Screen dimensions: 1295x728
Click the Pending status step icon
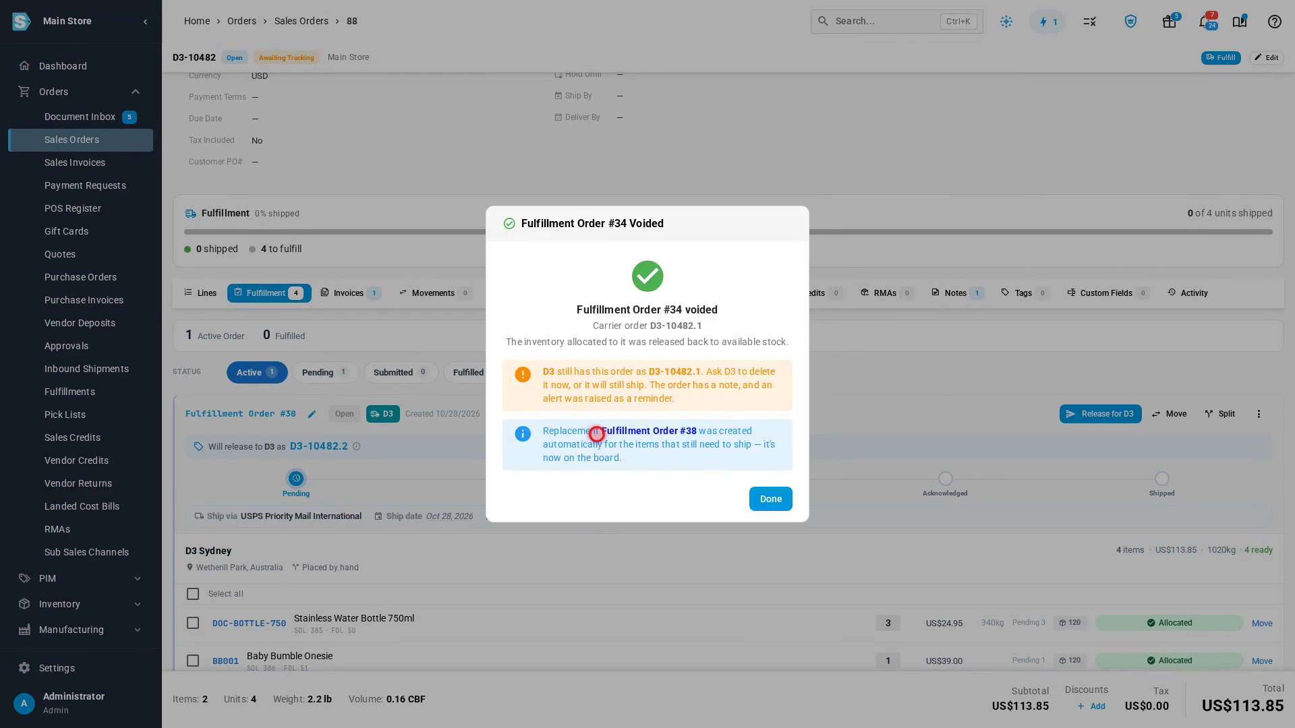pos(296,479)
